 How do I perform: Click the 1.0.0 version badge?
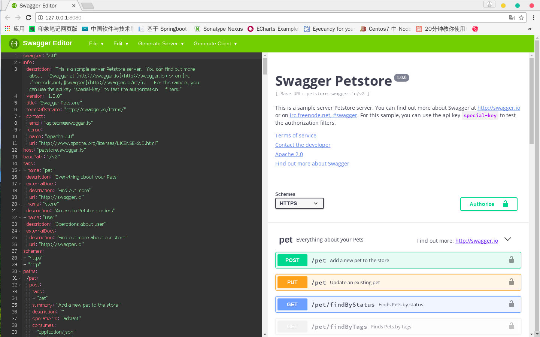point(401,78)
